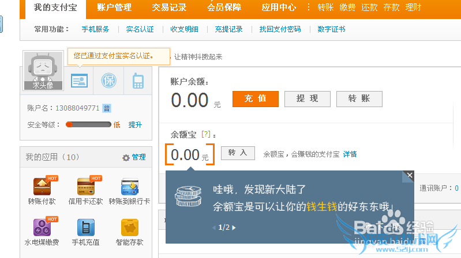Click the mobile phone binding icon
Screen dimensions: 461x258
coord(138,81)
